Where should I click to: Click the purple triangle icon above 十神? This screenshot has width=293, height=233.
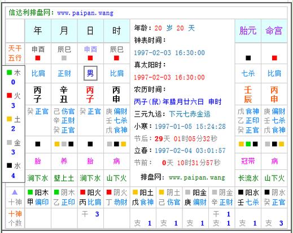click(15, 192)
